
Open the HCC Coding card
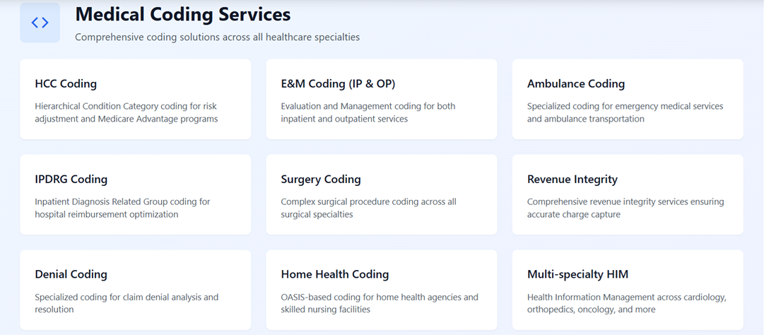[136, 100]
